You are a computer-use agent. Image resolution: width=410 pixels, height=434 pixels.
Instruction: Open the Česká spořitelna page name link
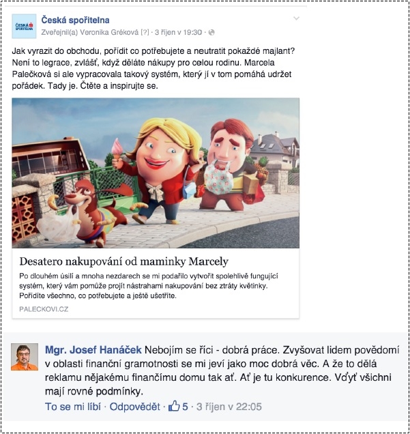click(75, 20)
